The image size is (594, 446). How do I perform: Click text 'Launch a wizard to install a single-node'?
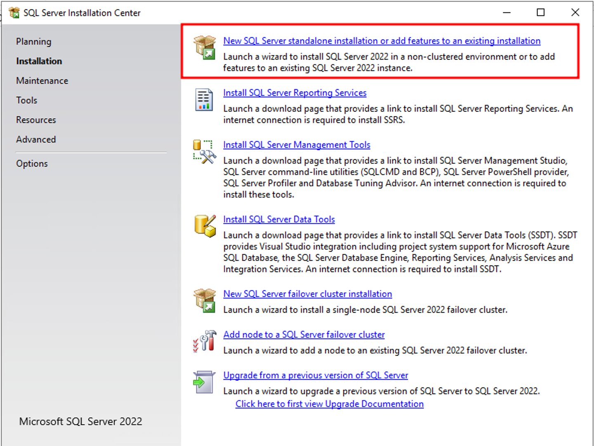[x=302, y=310]
